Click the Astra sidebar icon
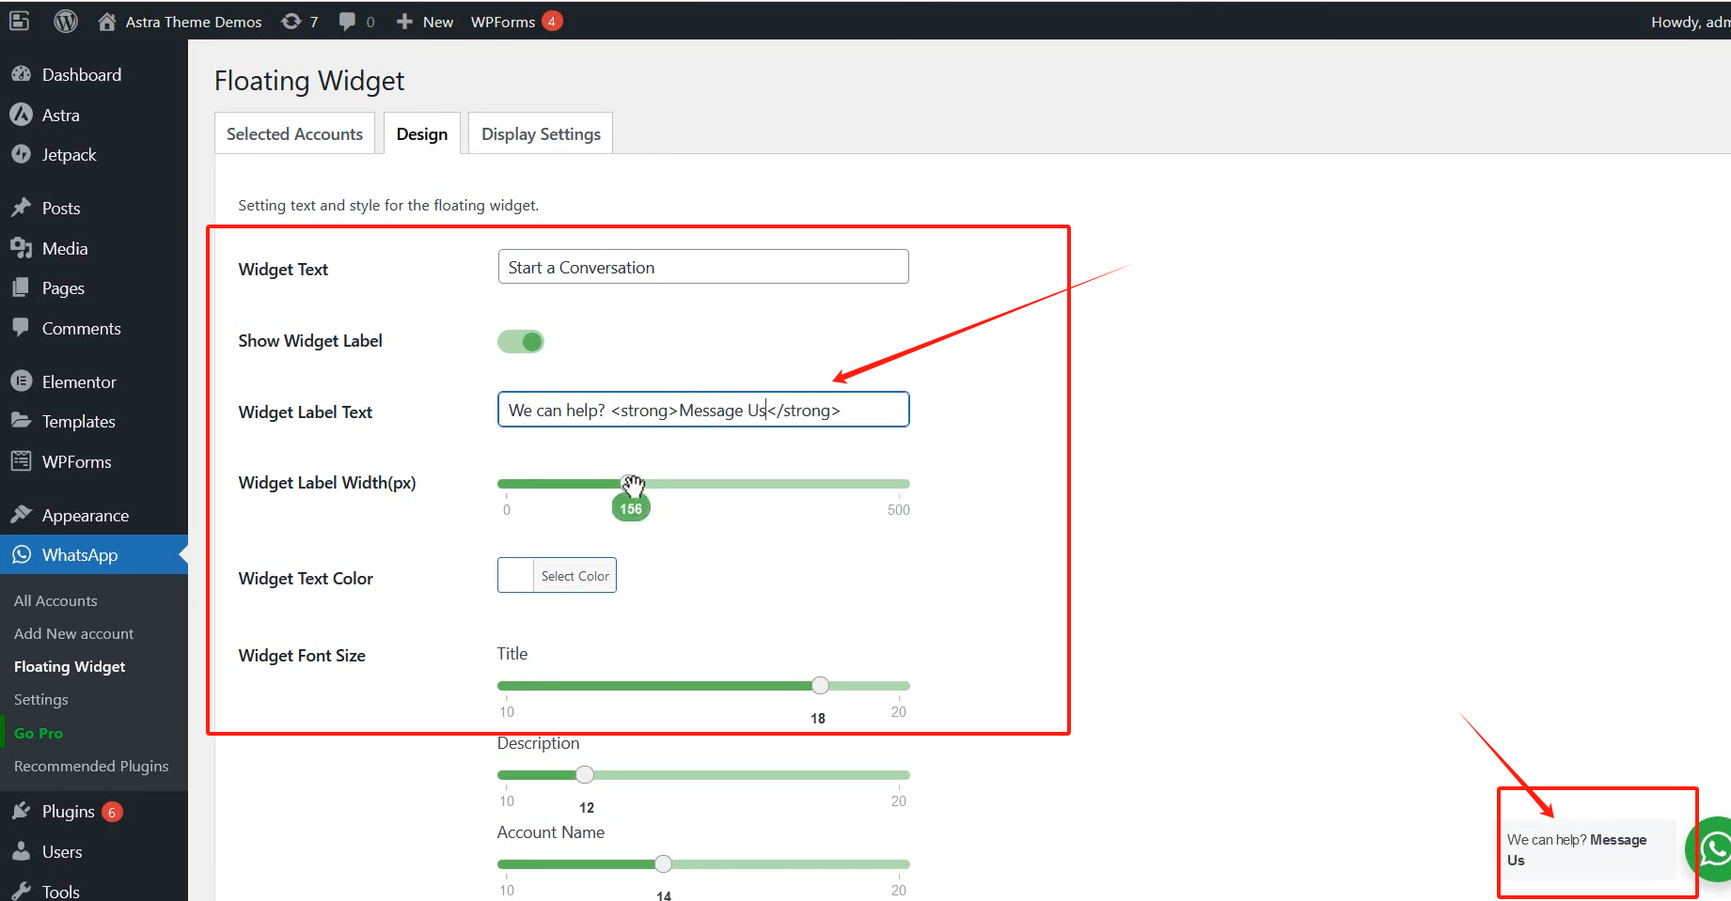This screenshot has height=901, width=1731. click(x=21, y=115)
